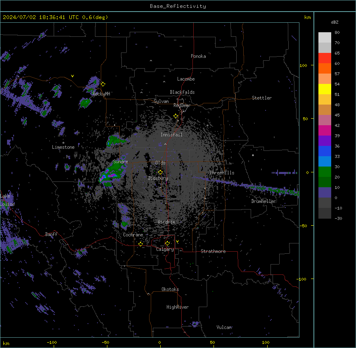356x348 pixels.
Task: Click the yellow station marker near RockyMH
Action: (x=103, y=84)
